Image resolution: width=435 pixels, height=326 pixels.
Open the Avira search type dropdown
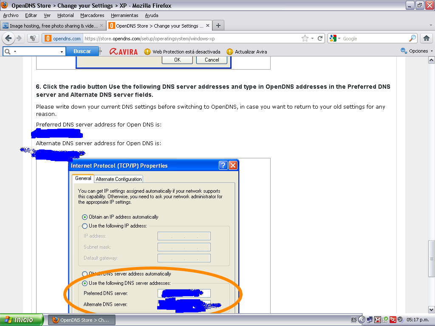[15, 51]
